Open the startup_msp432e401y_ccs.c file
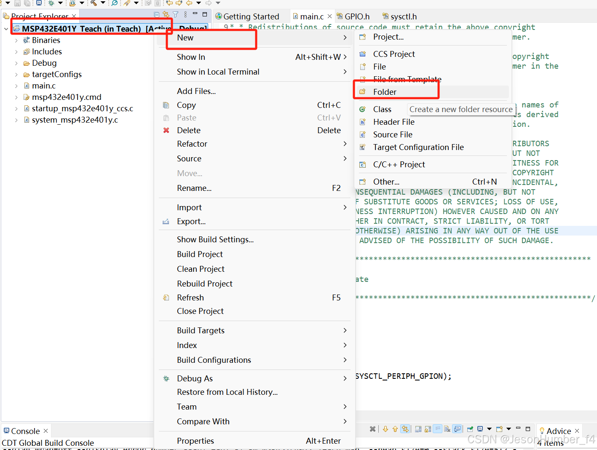This screenshot has height=450, width=597. [82, 108]
